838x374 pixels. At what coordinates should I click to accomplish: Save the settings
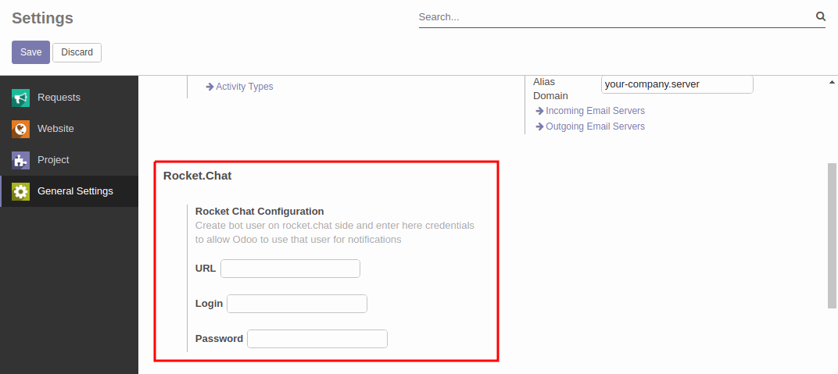(x=31, y=52)
